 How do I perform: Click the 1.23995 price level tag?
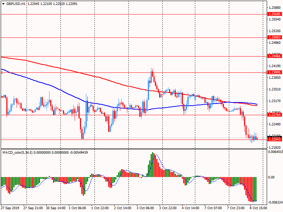coord(275,72)
